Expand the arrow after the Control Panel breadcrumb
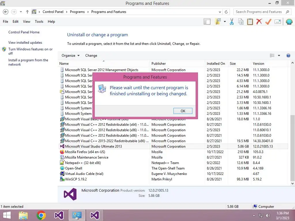This screenshot has height=221, width=295. (67, 12)
